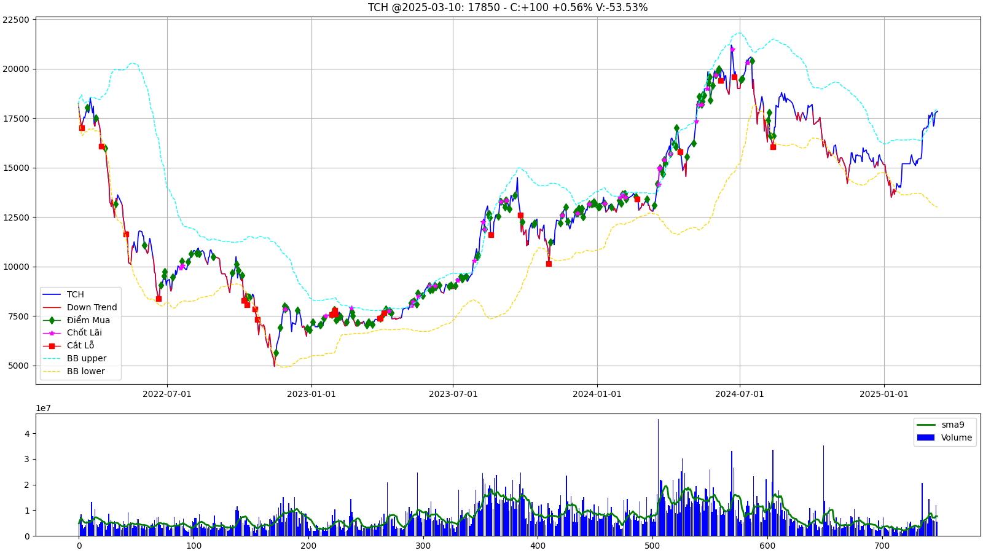Click the 400 tick on the volume x-axis
Screen dimensions: 983x553
538,546
